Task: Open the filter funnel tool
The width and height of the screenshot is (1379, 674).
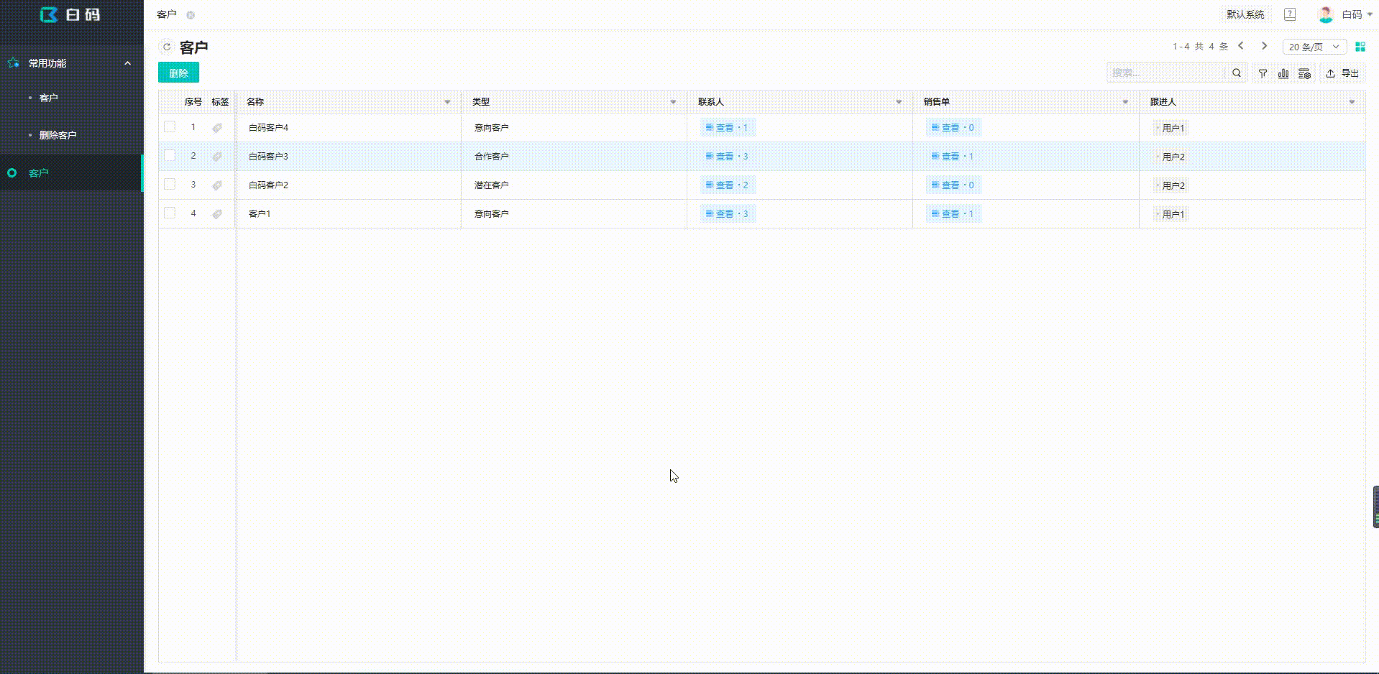Action: [x=1263, y=73]
